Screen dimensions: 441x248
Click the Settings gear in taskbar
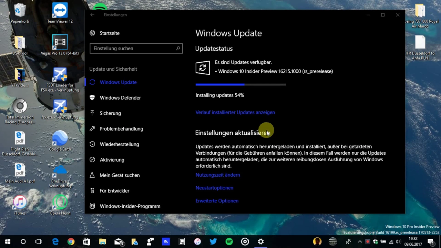(x=261, y=241)
